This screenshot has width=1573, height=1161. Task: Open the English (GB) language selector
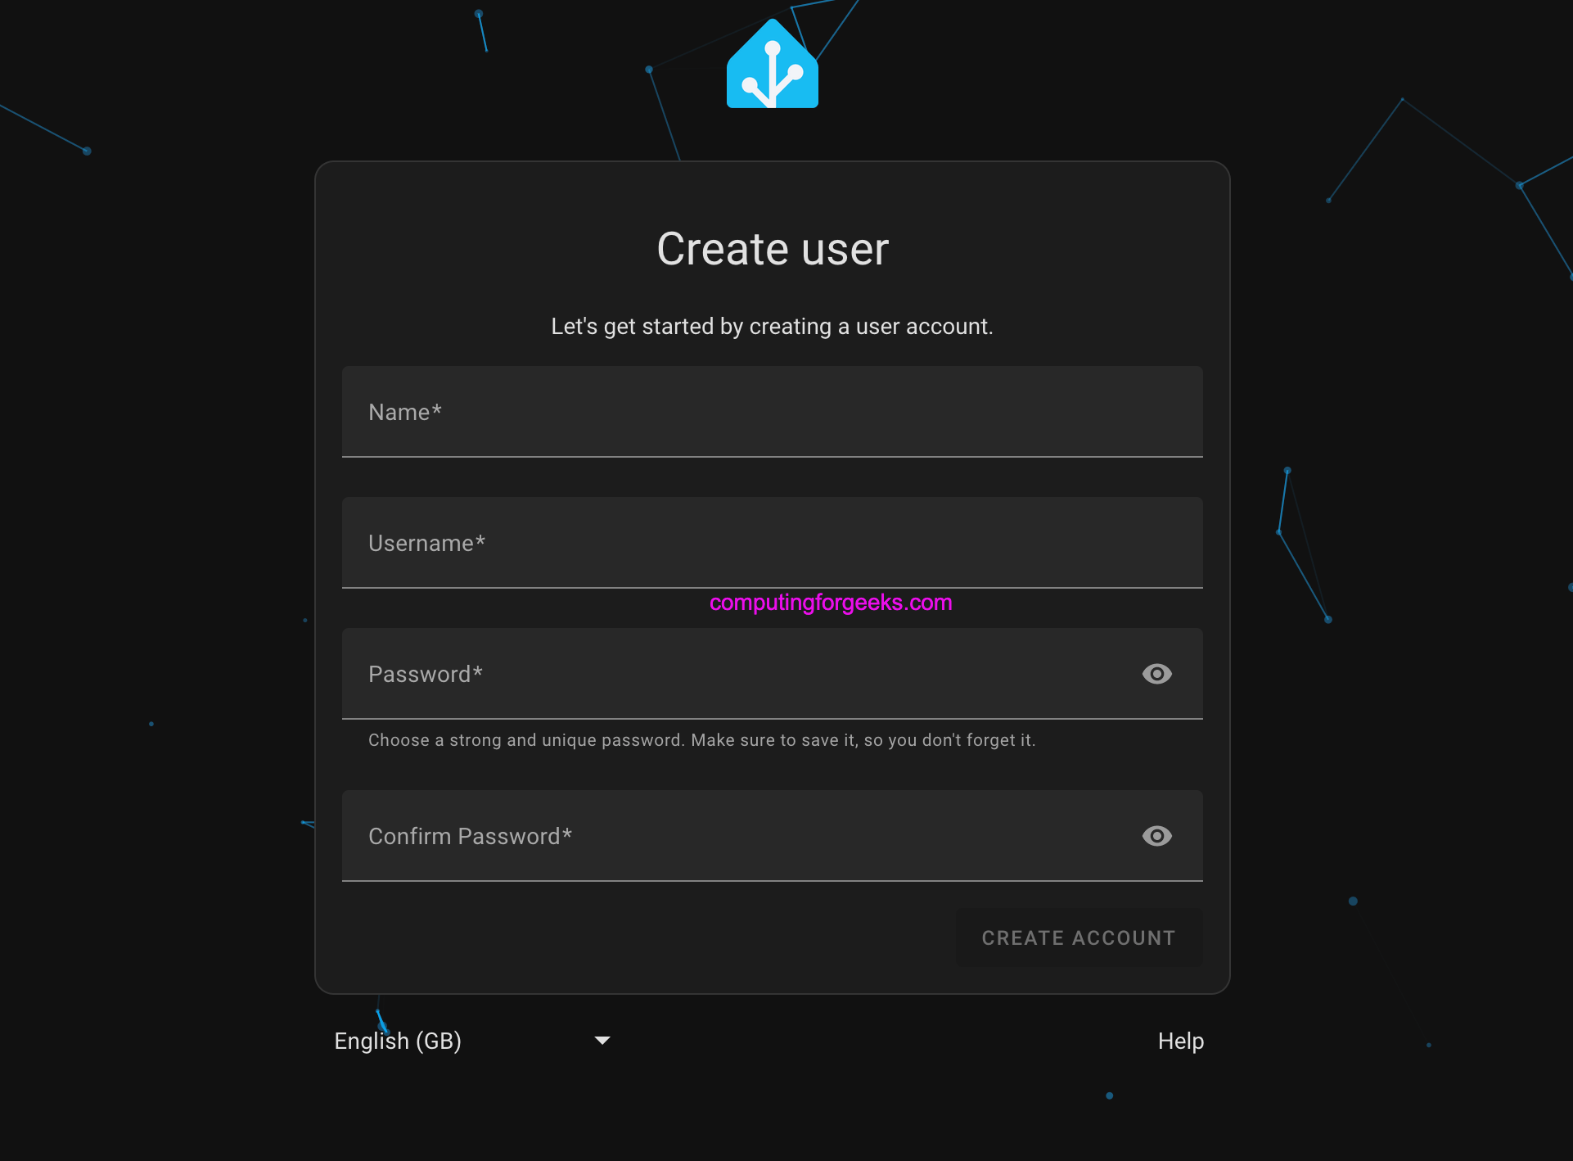point(398,1041)
